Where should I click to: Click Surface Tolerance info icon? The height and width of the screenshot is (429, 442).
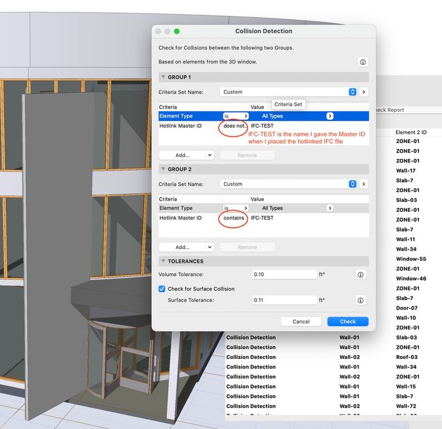(x=360, y=301)
